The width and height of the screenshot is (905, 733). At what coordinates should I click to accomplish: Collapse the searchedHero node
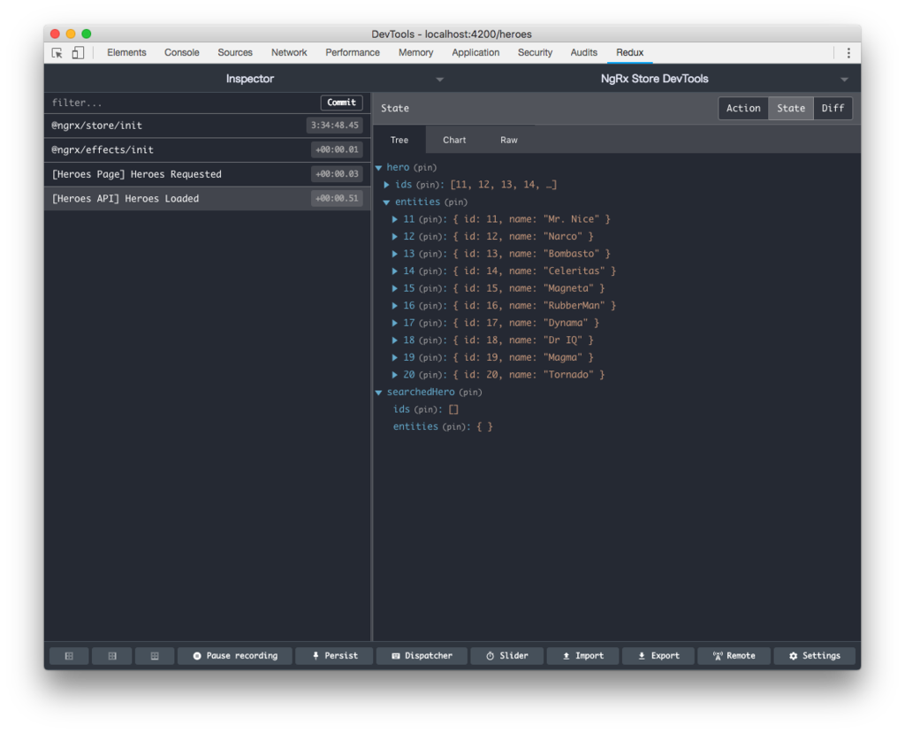click(378, 393)
